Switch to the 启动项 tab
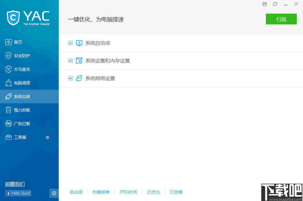Image resolution: width=303 pixels, height=201 pixels. (x=76, y=192)
